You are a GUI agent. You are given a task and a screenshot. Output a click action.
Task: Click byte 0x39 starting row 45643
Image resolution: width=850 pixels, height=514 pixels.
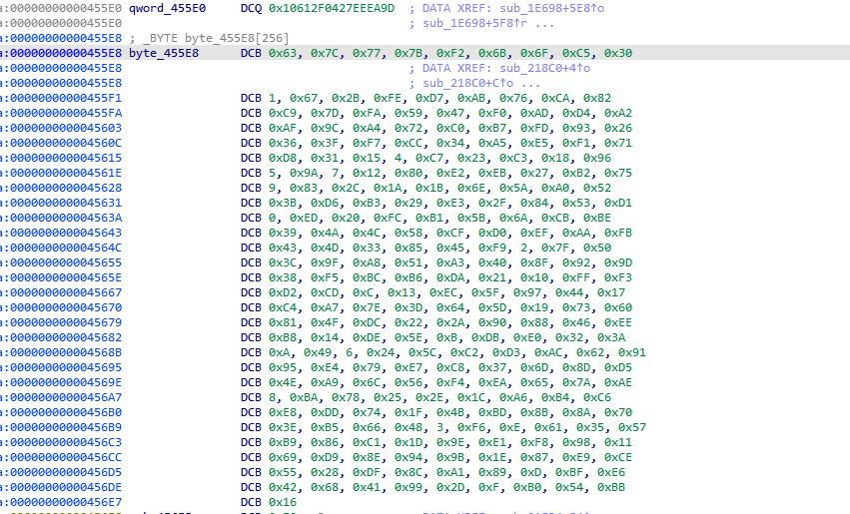(x=283, y=233)
